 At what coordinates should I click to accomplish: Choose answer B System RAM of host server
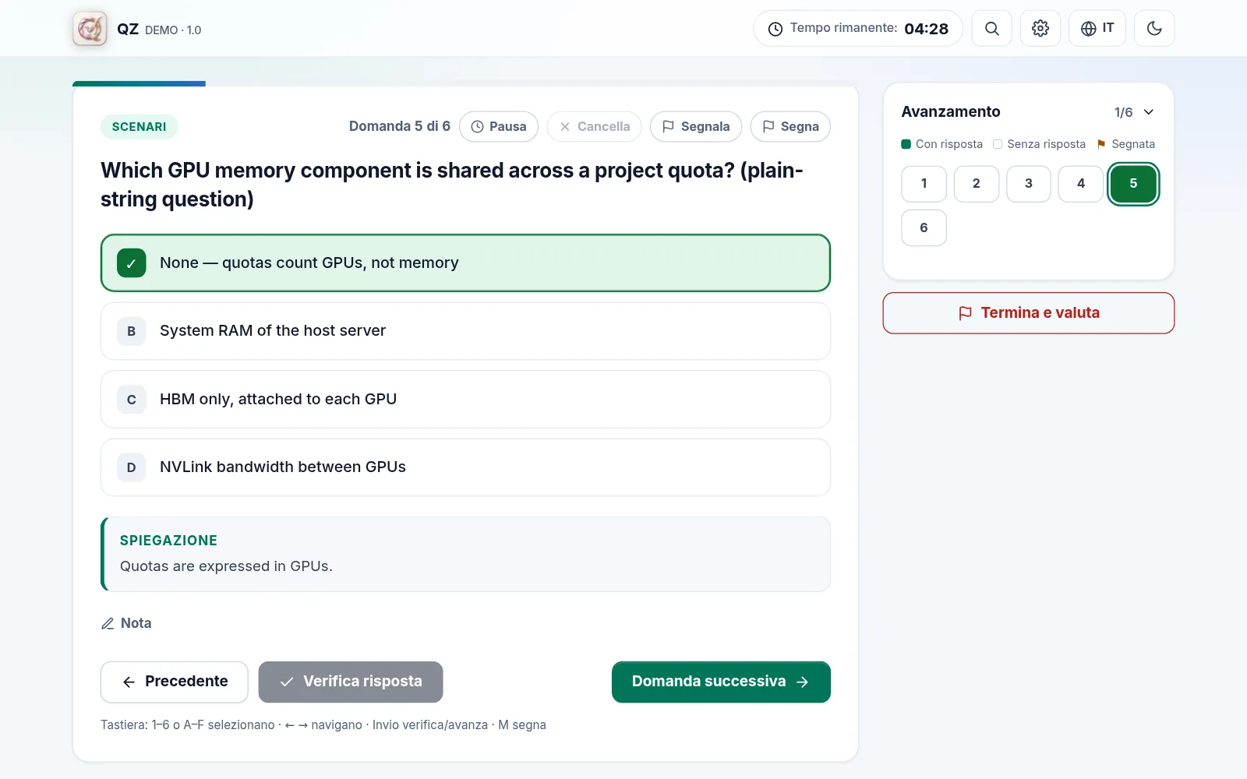pos(465,331)
